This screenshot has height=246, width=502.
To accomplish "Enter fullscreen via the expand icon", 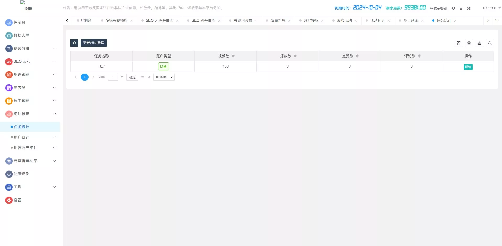I will pos(469,8).
